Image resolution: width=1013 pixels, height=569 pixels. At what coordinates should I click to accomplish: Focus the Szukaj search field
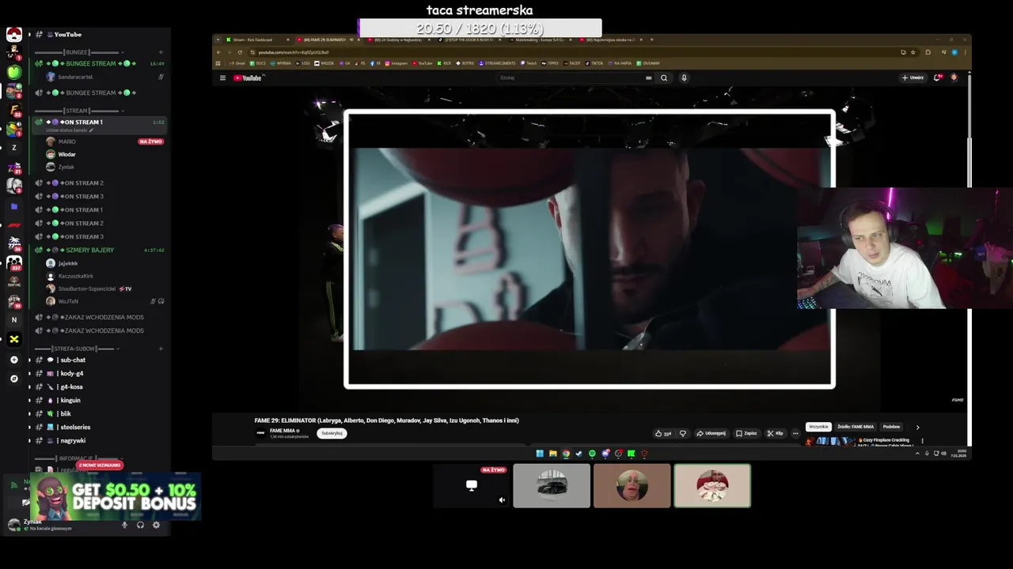coord(574,78)
